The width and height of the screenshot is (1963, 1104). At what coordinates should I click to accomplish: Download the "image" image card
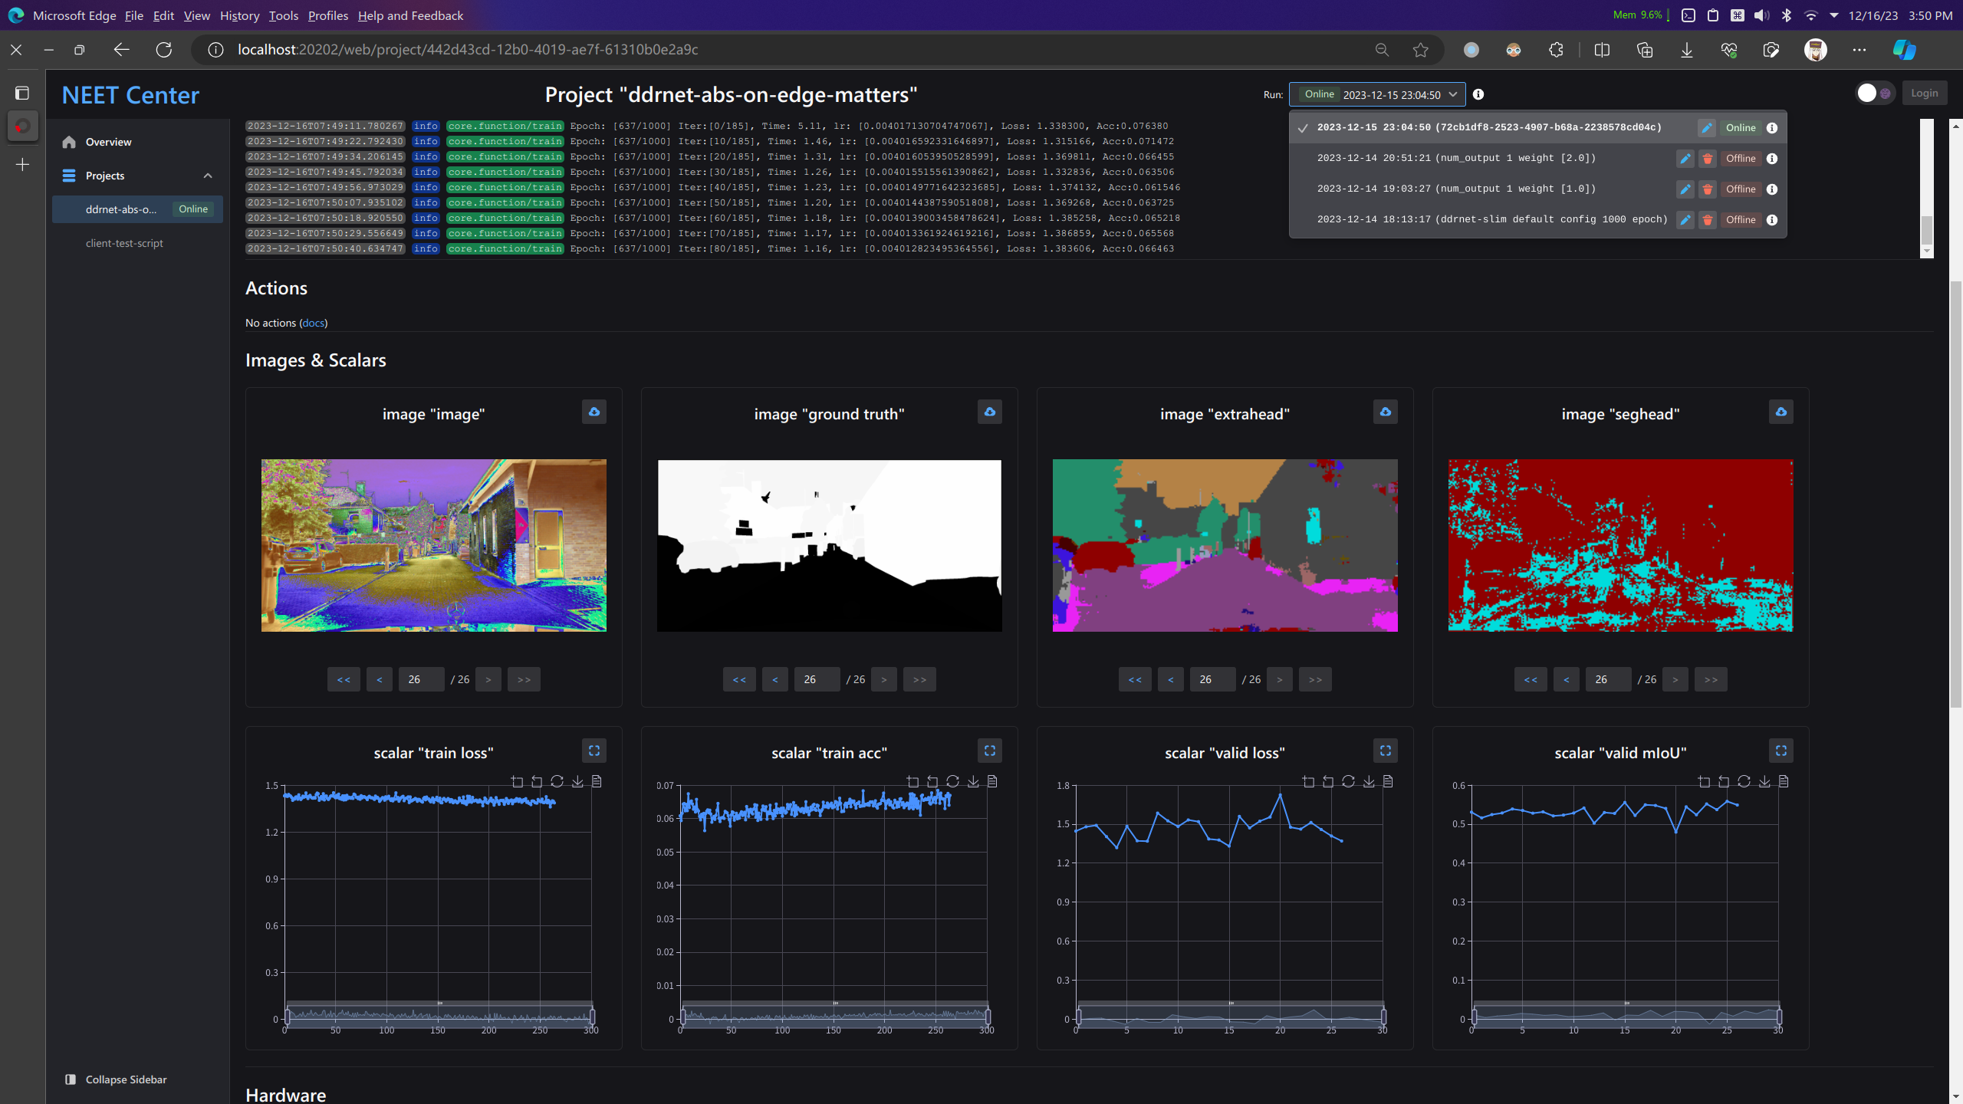(x=594, y=412)
